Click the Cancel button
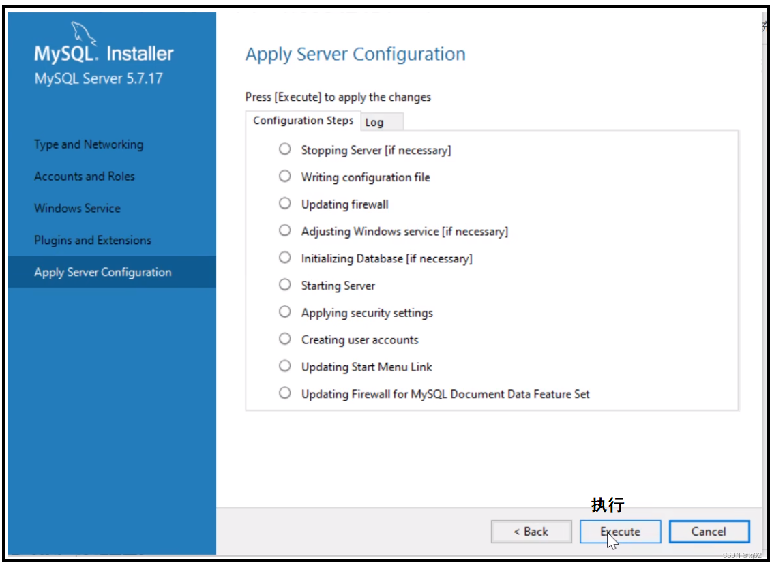The height and width of the screenshot is (565, 772). (709, 532)
